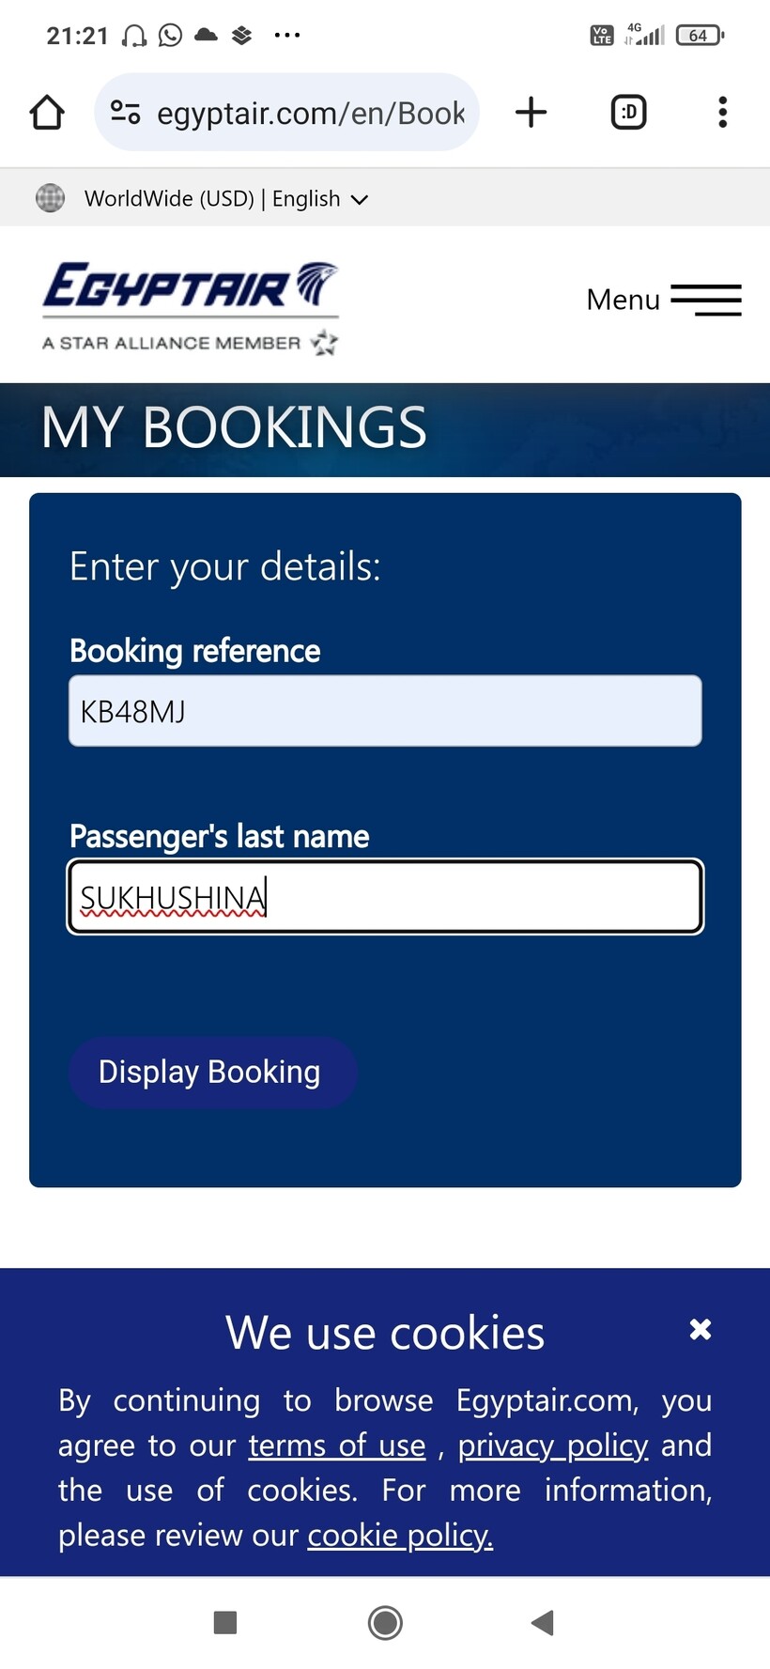Viewport: 770px width, 1669px height.
Task: Tap the Android recent apps square
Action: tap(225, 1622)
